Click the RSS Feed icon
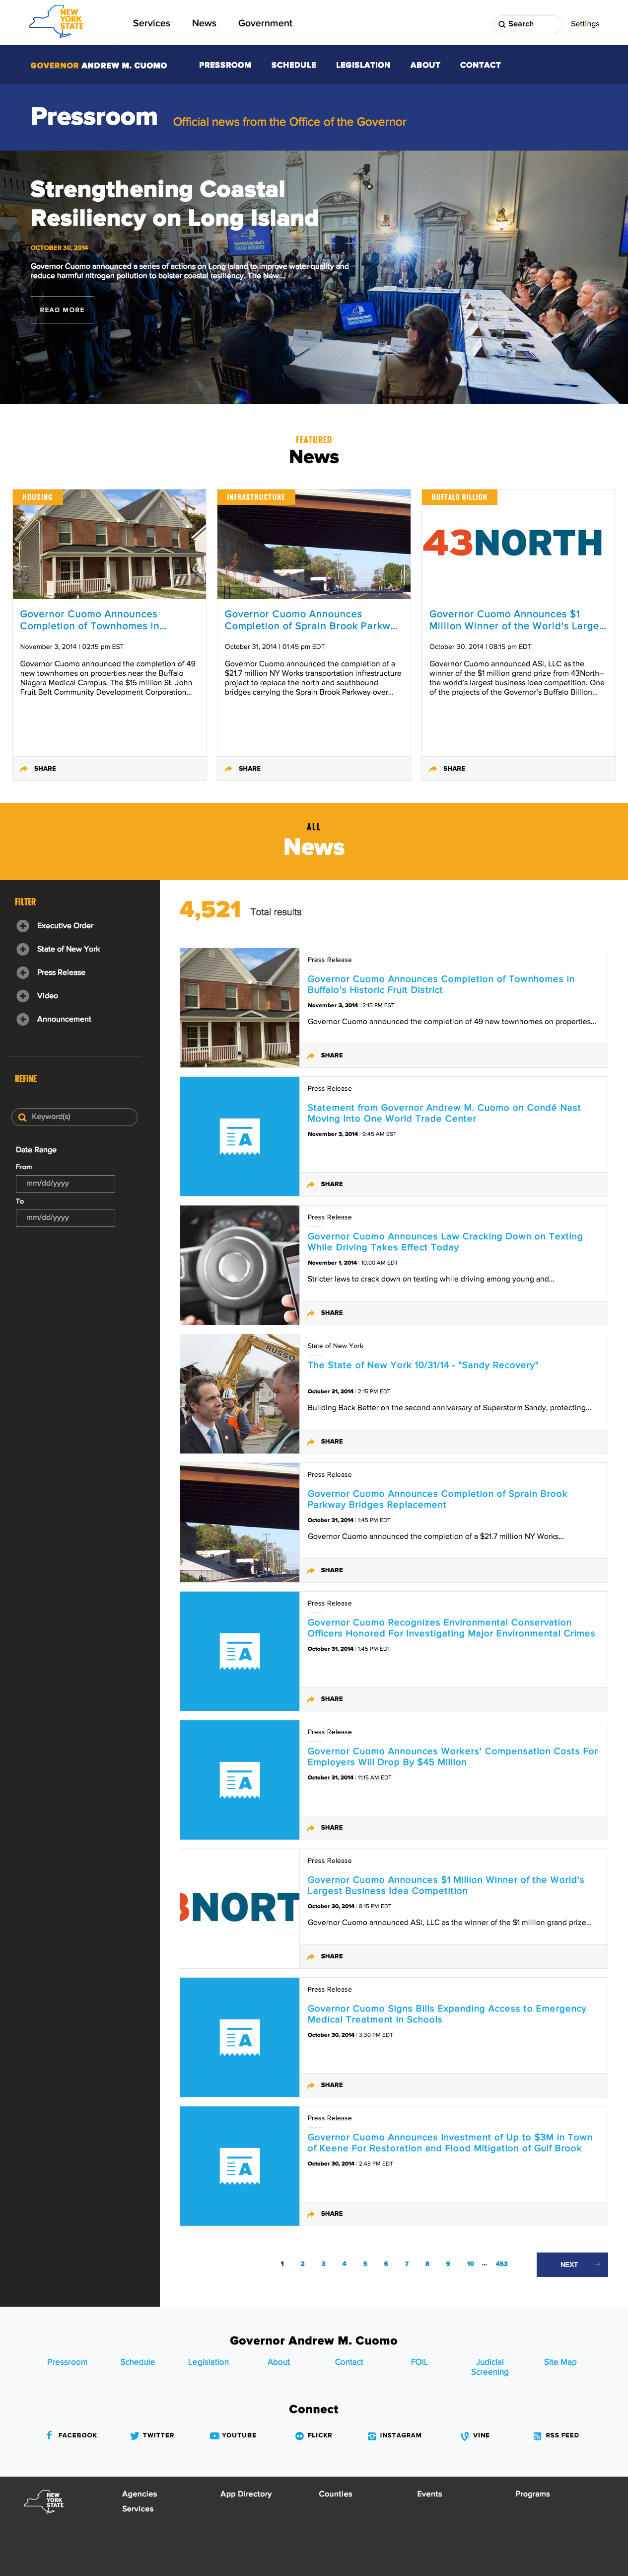The width and height of the screenshot is (628, 2576). point(537,2435)
